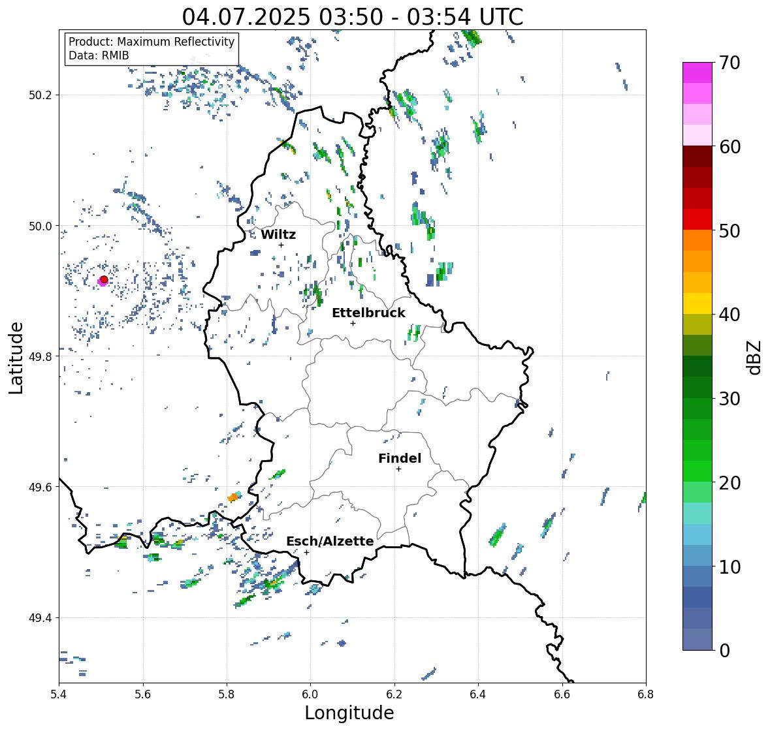The width and height of the screenshot is (770, 729).
Task: Click the 10 tick on the colorbar
Action: pyautogui.click(x=730, y=566)
